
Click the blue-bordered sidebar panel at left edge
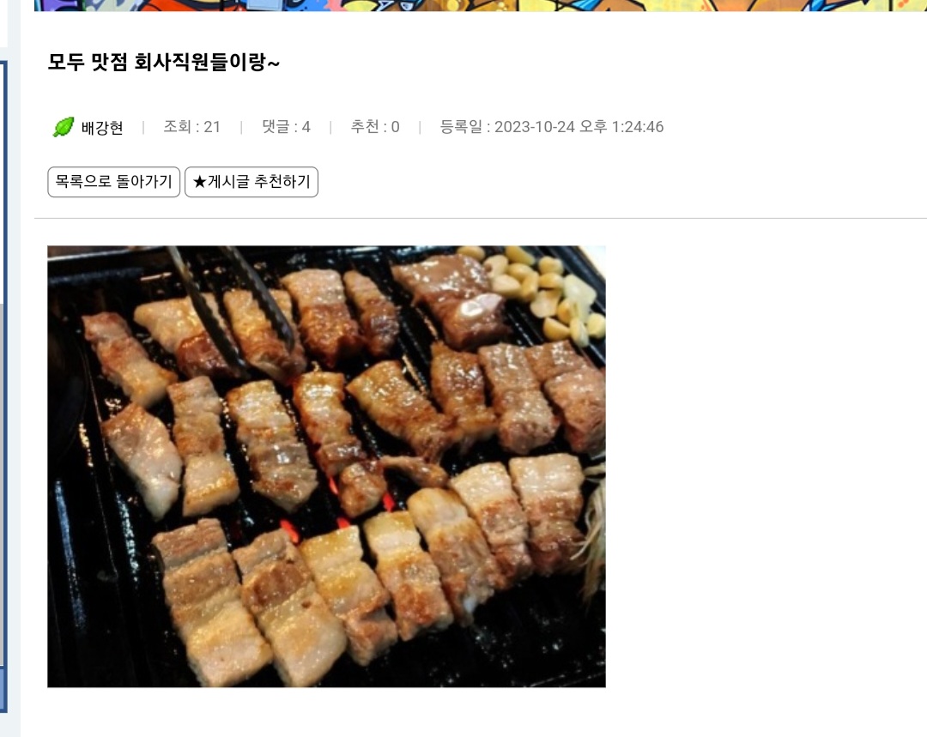(x=3, y=384)
